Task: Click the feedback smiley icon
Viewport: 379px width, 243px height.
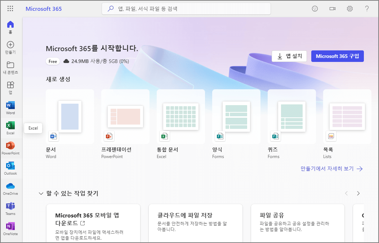Action: click(315, 9)
